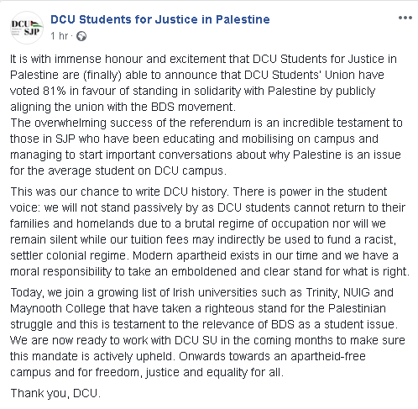Click the "81%" figure in the post

55,91
